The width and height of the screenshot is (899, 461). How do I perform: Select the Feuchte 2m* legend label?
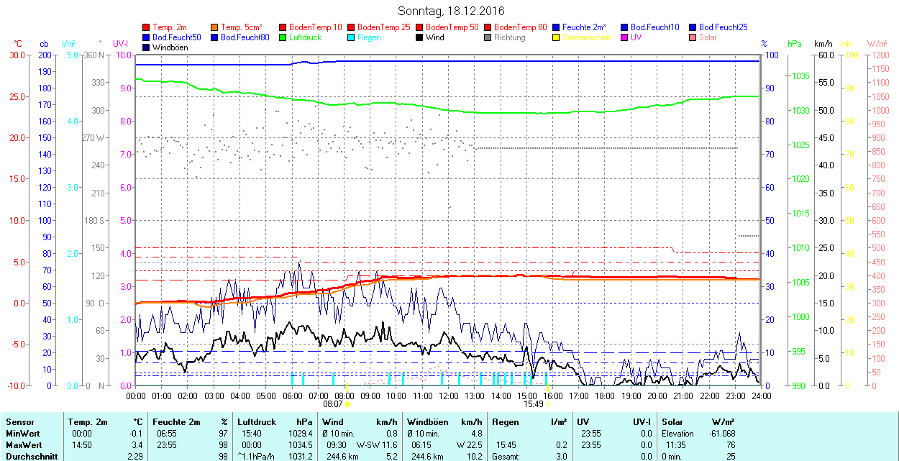pyautogui.click(x=584, y=27)
